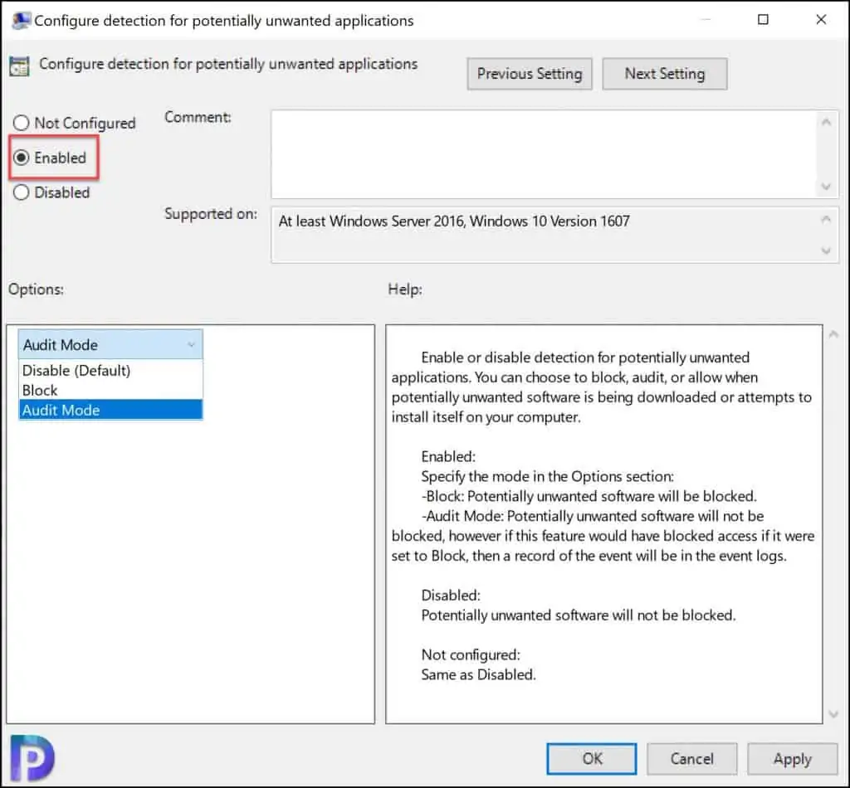This screenshot has width=850, height=788.
Task: Click the Comment box scroll up arrow
Action: pyautogui.click(x=826, y=123)
